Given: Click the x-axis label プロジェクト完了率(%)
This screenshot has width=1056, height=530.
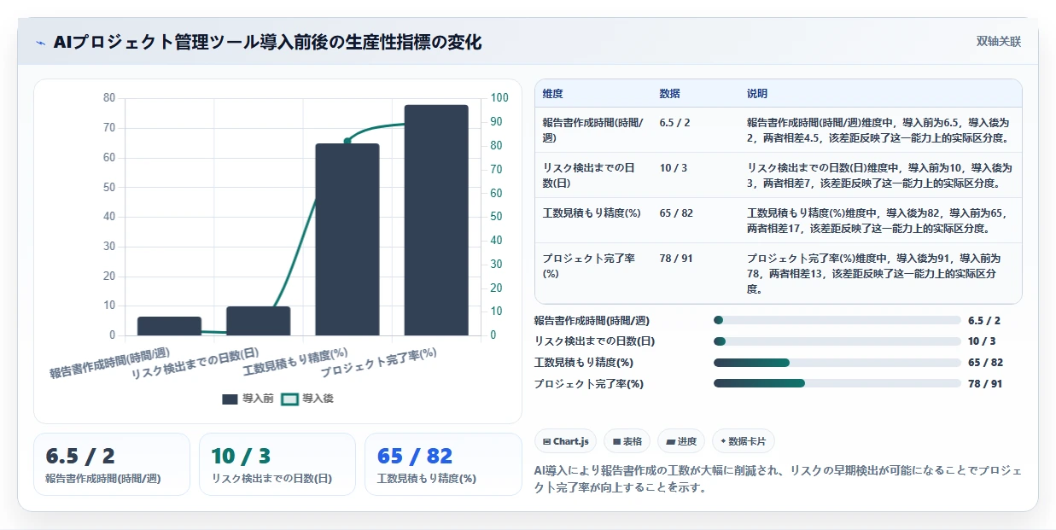Looking at the screenshot, I should pos(379,364).
